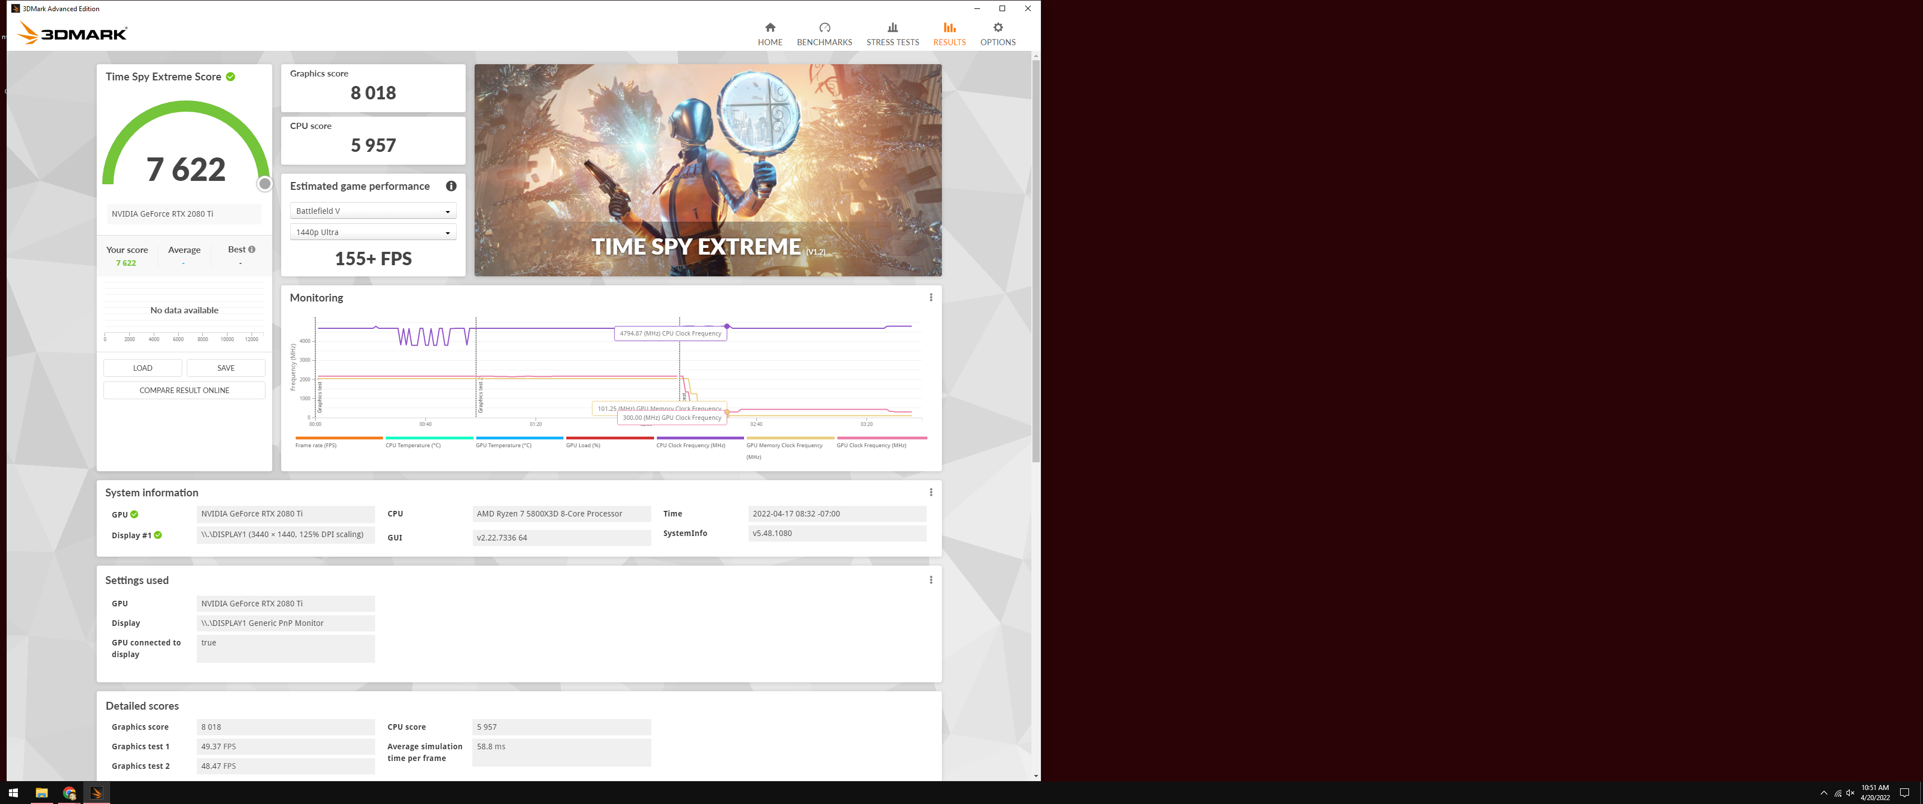Click Graphics test 2 value 48.47 FPS
The image size is (1923, 804).
pyautogui.click(x=286, y=766)
